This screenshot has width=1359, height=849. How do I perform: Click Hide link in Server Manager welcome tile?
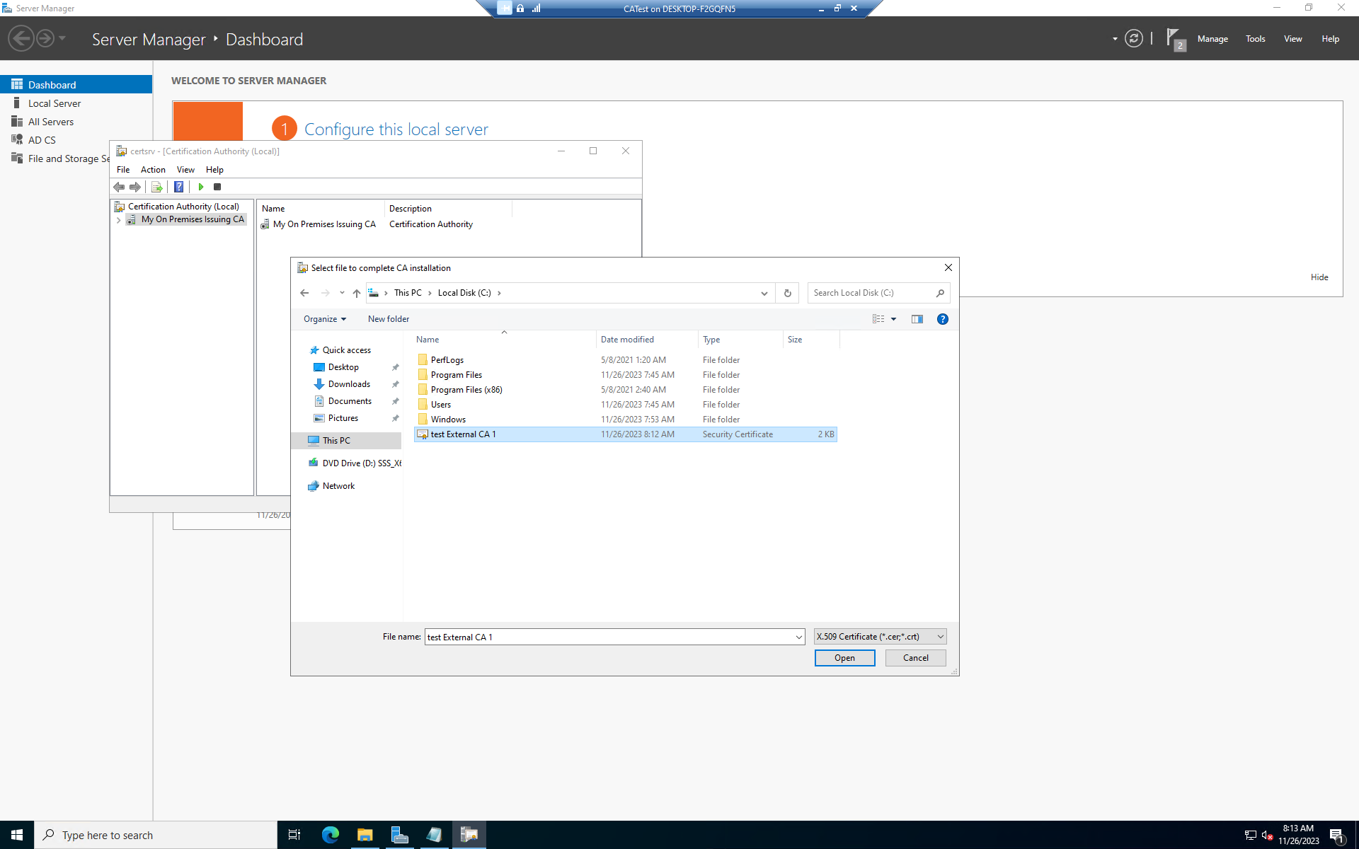coord(1319,277)
